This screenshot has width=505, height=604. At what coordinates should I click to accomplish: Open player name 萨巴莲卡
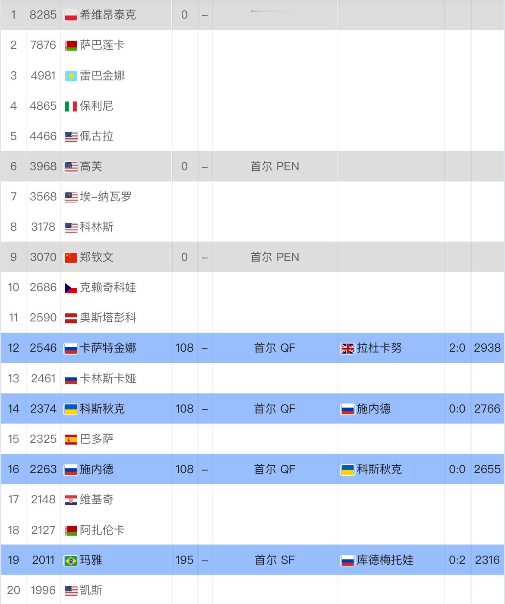pyautogui.click(x=102, y=45)
